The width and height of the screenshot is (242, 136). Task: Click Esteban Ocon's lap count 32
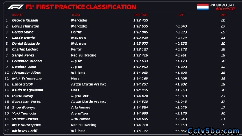tap(223, 67)
